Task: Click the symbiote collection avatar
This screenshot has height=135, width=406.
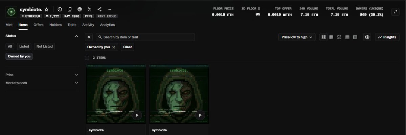Action: [12, 12]
